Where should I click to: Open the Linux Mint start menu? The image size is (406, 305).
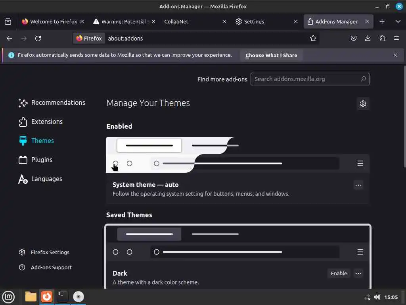(x=8, y=297)
